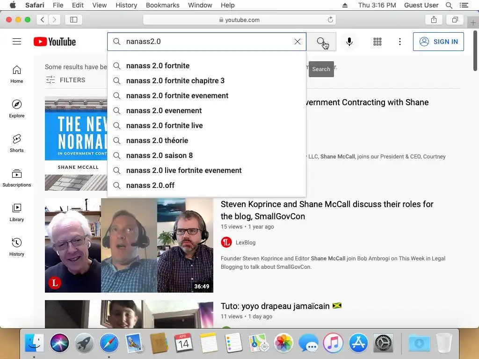Screen dimensions: 479x359
Task: Open Shorts in the sidebar
Action: click(x=17, y=143)
